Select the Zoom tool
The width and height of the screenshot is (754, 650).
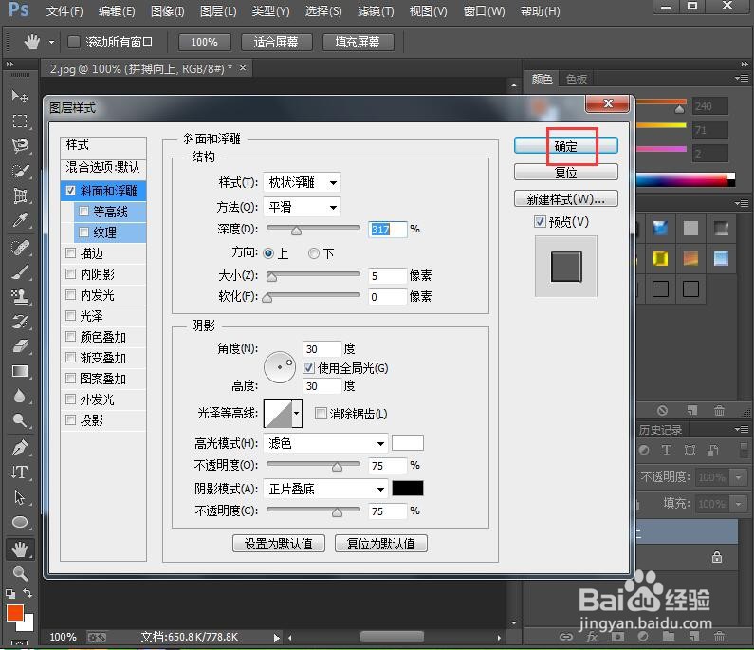click(19, 573)
